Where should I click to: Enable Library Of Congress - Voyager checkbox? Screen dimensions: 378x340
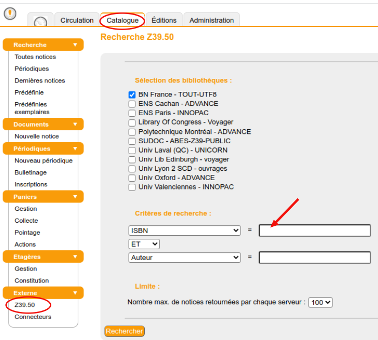click(x=132, y=123)
